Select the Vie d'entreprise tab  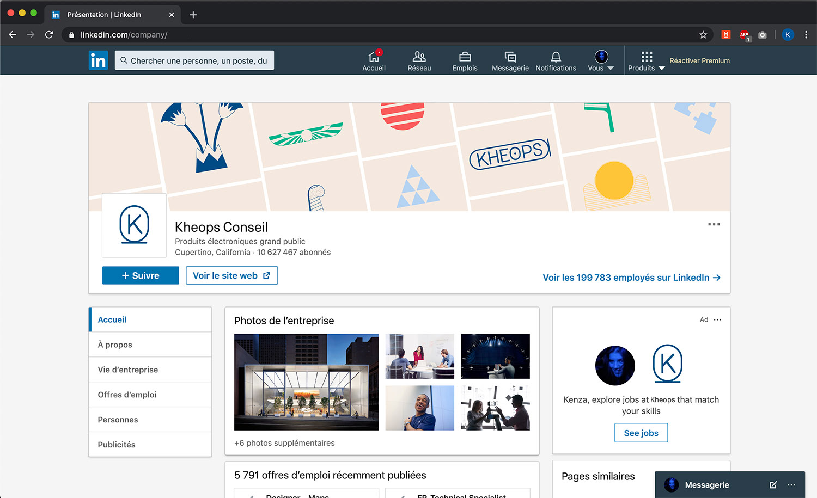pyautogui.click(x=150, y=370)
